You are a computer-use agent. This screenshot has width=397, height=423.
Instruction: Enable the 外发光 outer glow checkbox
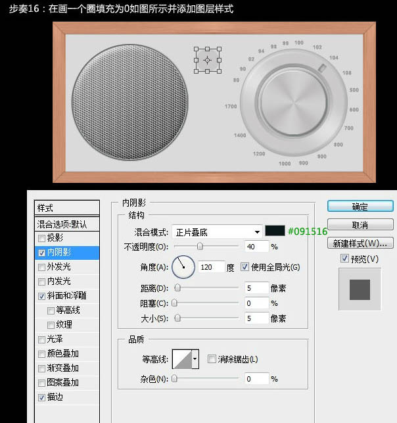(x=41, y=267)
